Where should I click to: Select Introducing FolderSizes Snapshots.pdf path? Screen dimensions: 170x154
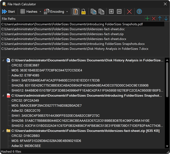pos(83,24)
